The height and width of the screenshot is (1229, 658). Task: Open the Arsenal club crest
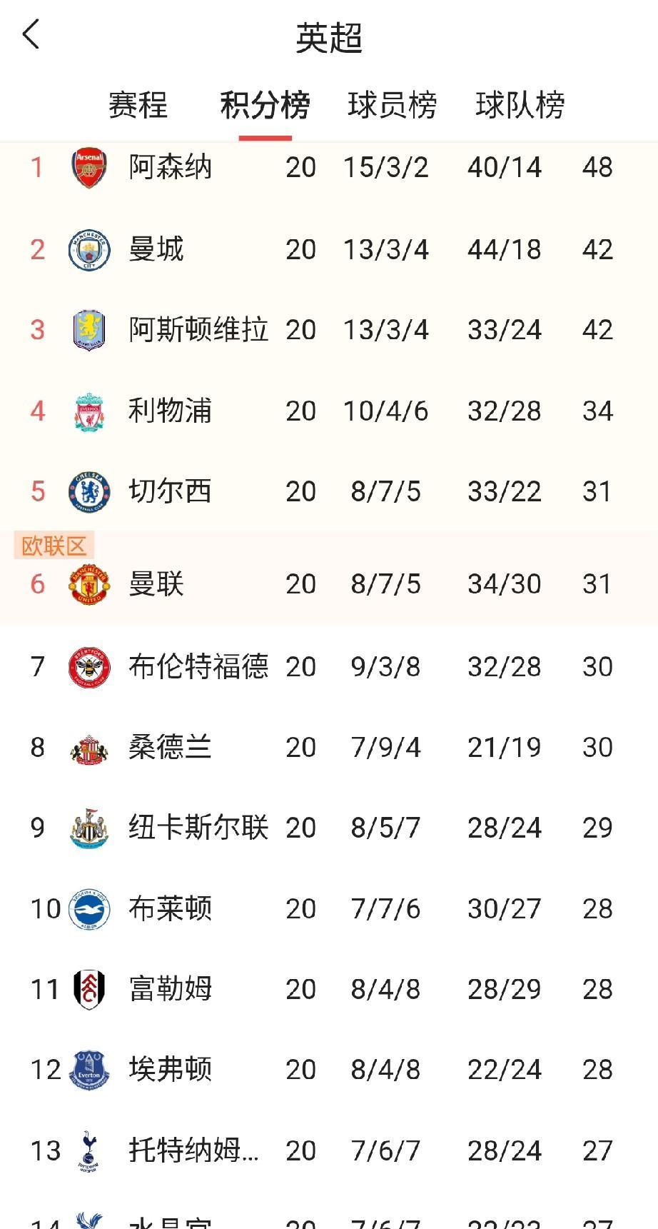pos(89,168)
